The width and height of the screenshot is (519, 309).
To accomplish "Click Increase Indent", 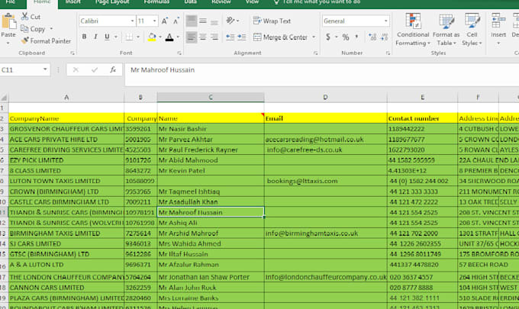I will (x=242, y=37).
